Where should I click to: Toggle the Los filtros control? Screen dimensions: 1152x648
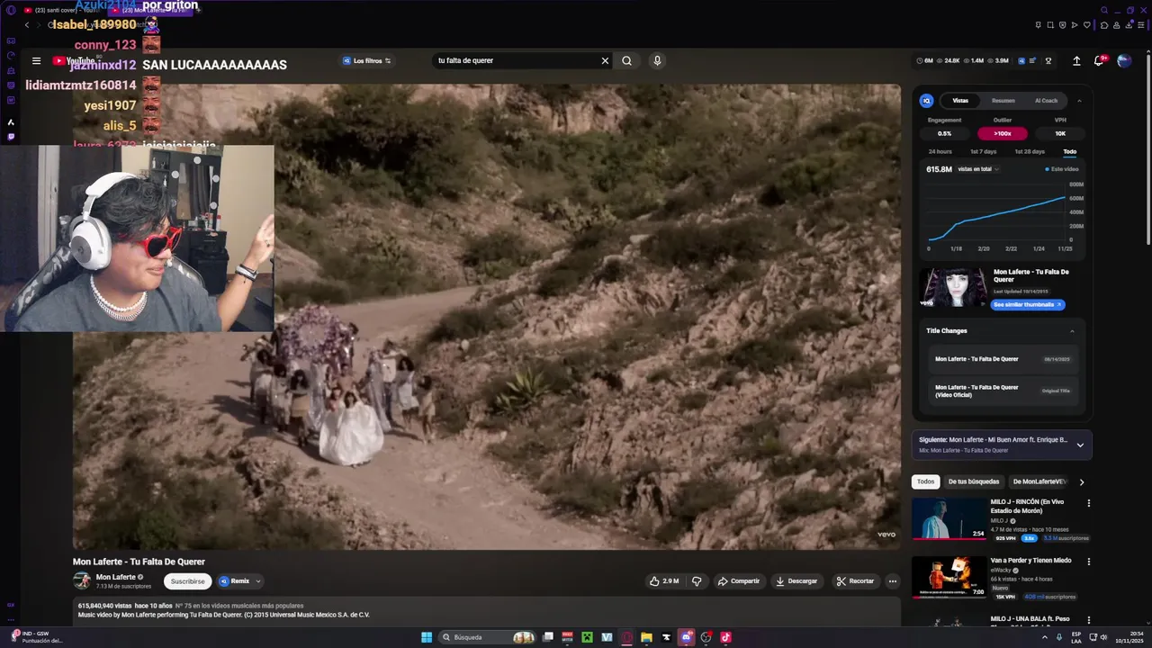[x=366, y=61]
